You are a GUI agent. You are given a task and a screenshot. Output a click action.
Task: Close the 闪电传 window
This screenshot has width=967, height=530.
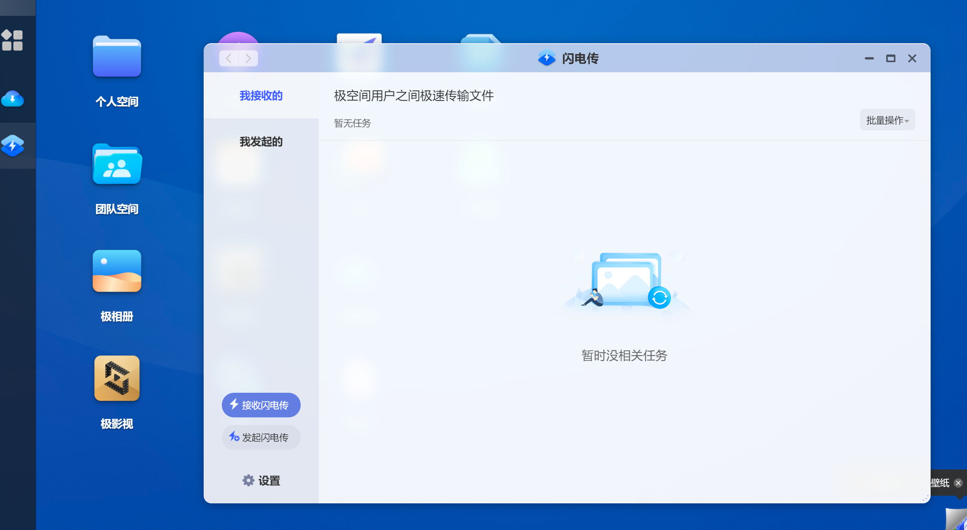click(x=912, y=59)
